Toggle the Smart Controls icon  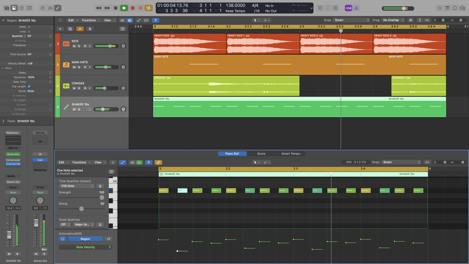[43, 8]
